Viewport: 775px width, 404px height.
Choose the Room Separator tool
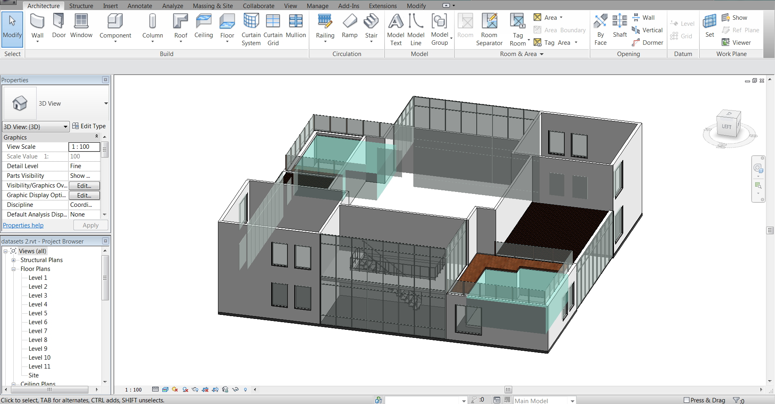click(x=489, y=30)
